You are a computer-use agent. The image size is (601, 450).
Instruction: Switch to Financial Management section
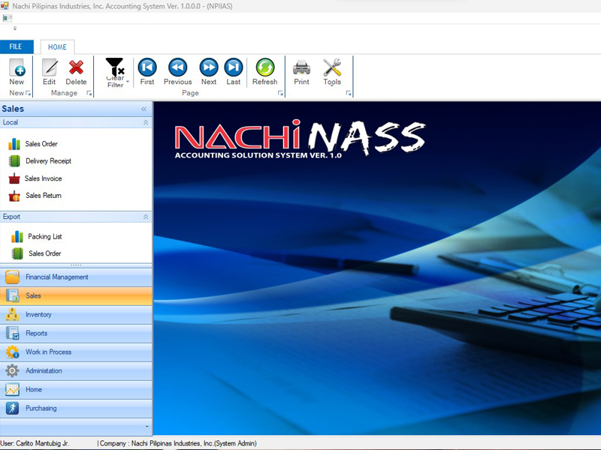pyautogui.click(x=56, y=277)
